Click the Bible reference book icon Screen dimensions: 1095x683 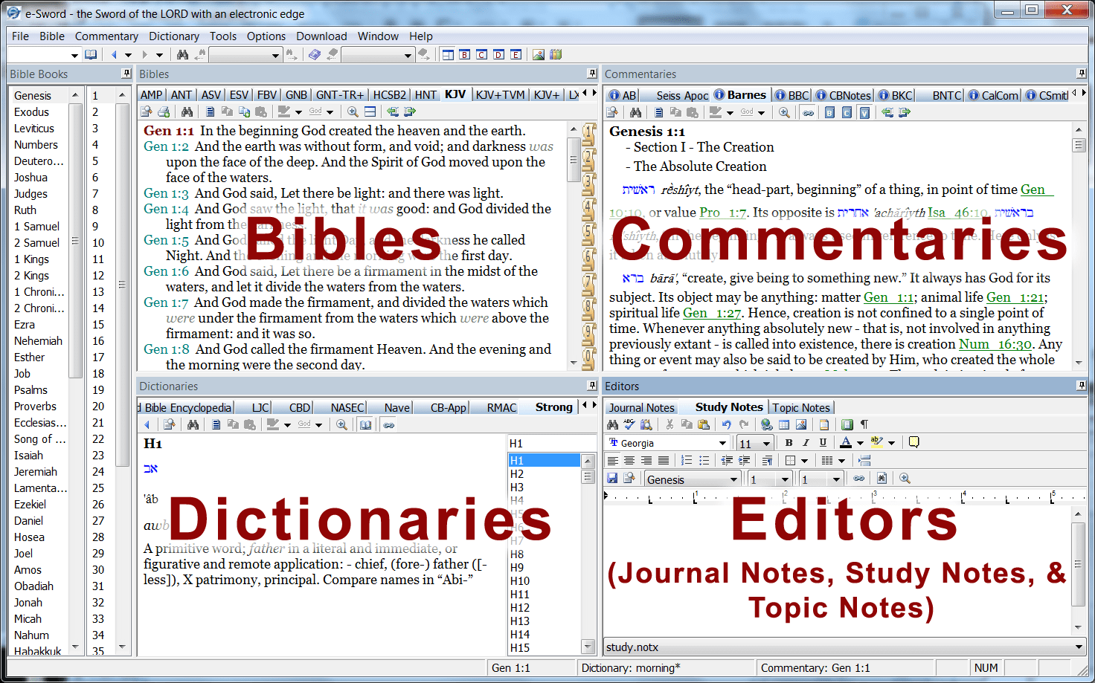point(91,54)
